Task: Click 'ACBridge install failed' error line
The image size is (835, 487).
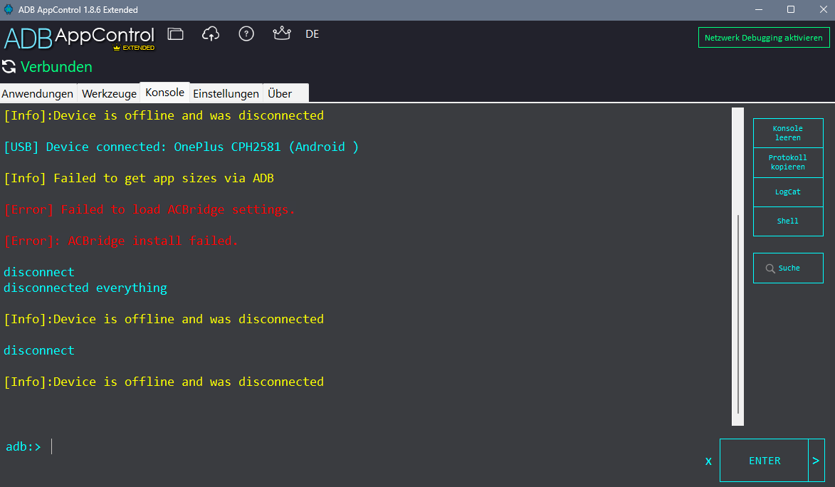Action: [x=121, y=241]
